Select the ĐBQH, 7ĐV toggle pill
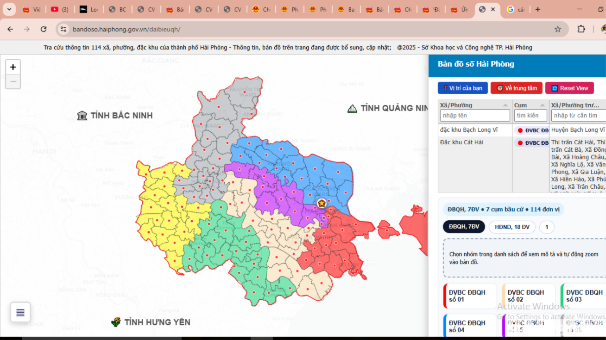Viewport: 606px width, 340px height. pos(464,227)
